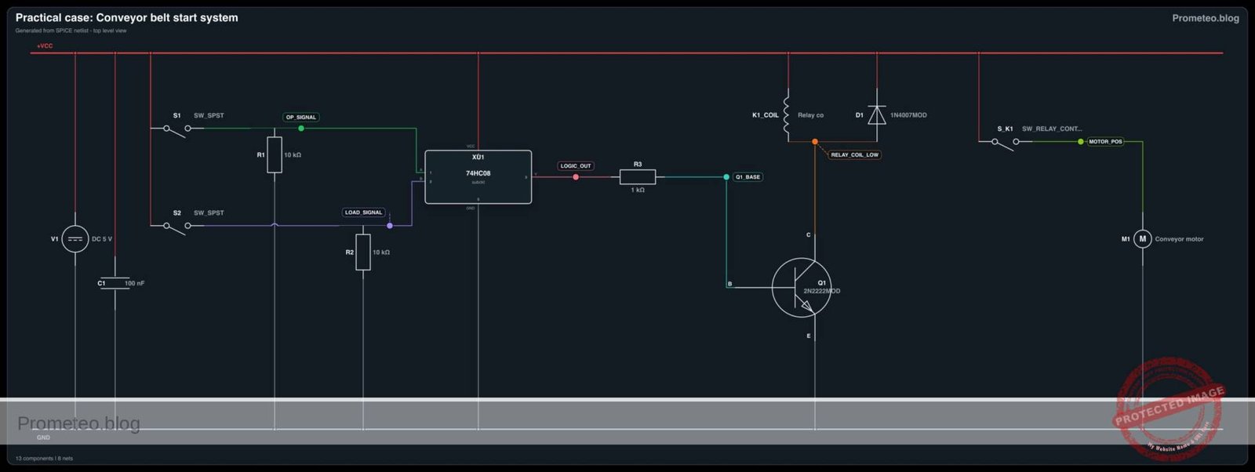Click the OP_SIGNAL net label

point(301,117)
